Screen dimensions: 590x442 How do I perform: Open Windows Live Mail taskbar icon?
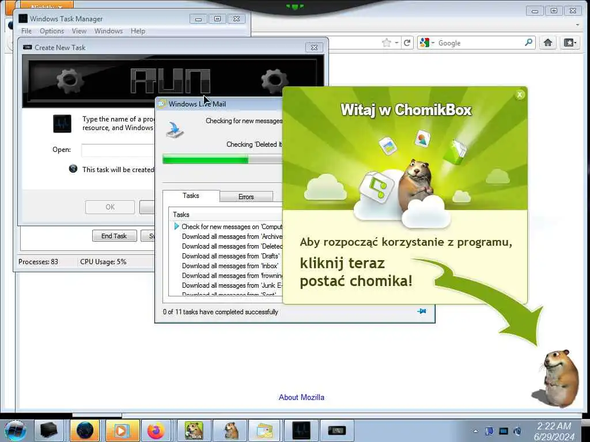click(264, 430)
